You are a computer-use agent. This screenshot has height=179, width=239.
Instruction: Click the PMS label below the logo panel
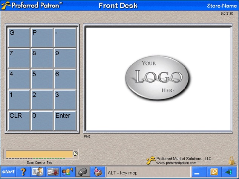[x=87, y=137]
